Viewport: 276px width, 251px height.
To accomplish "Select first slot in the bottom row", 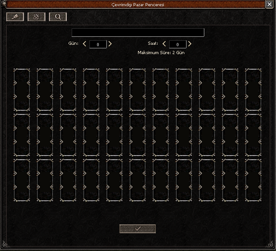I will (22, 180).
